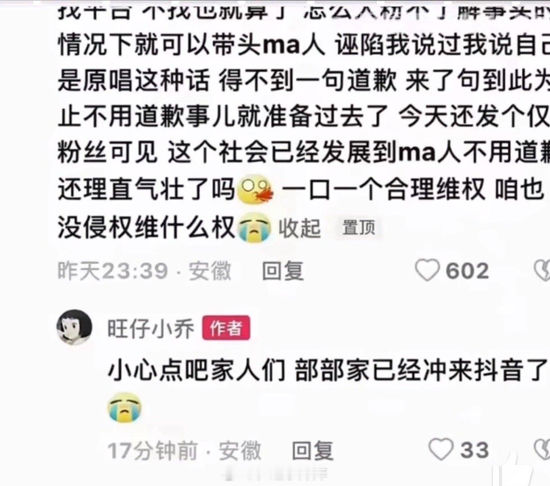
Task: Tap the 置顶 pinned label
Action: tap(358, 228)
